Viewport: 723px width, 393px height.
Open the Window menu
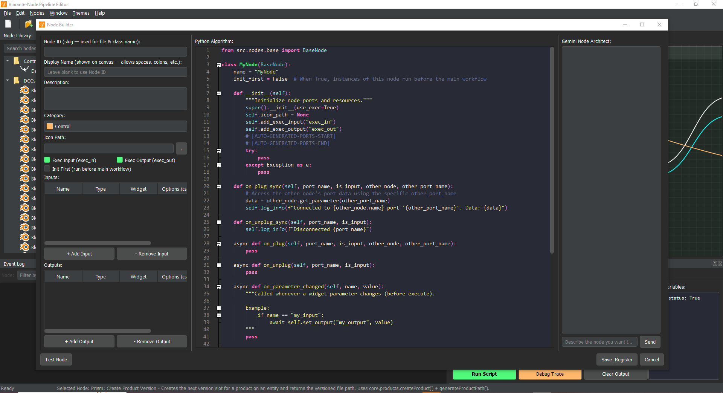(x=58, y=13)
